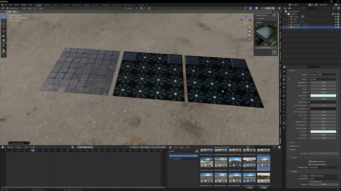Switch to the Sculpting workspace tab
The width and height of the screenshot is (341, 191).
click(56, 5)
